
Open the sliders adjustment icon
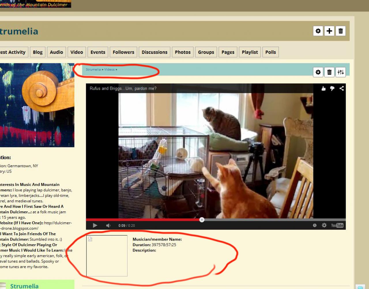(340, 72)
